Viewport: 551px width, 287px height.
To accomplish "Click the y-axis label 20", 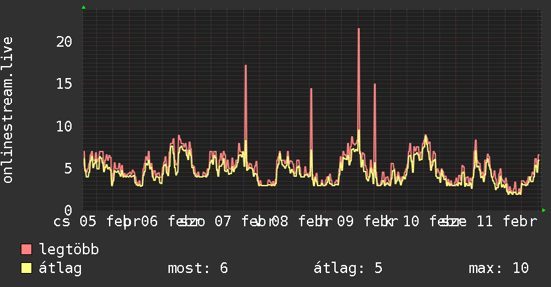I will tap(64, 42).
